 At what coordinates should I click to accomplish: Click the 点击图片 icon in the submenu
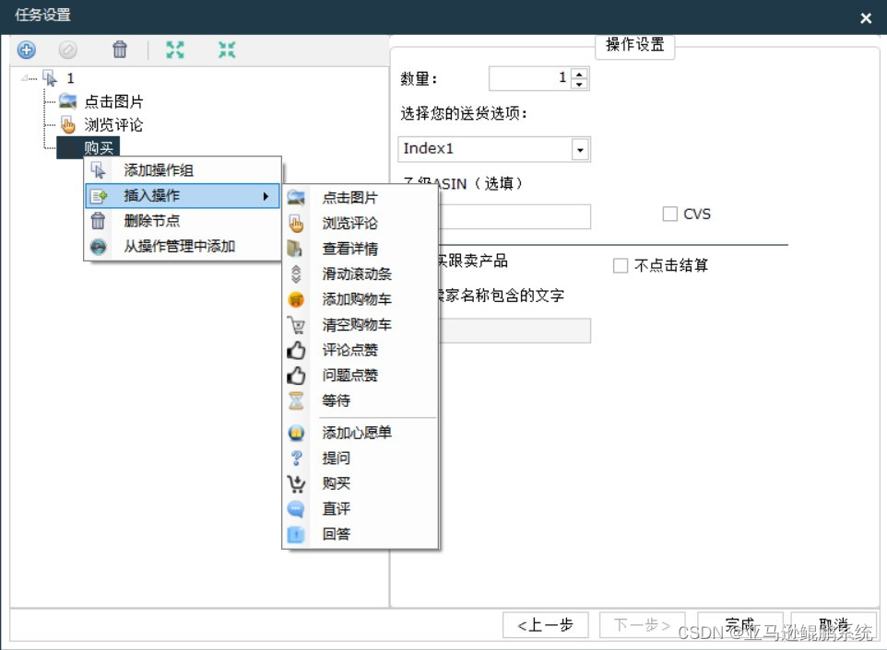296,198
